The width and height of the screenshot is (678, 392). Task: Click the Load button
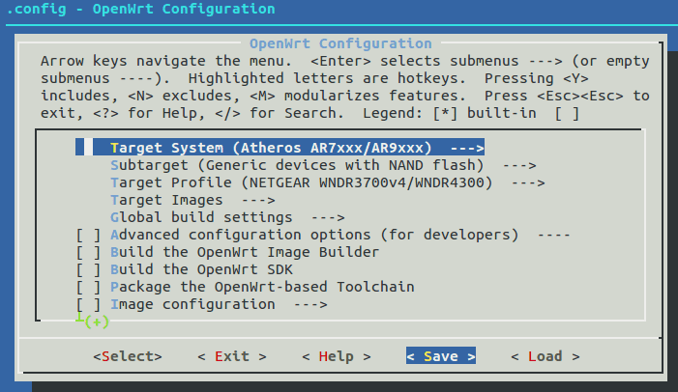click(545, 356)
